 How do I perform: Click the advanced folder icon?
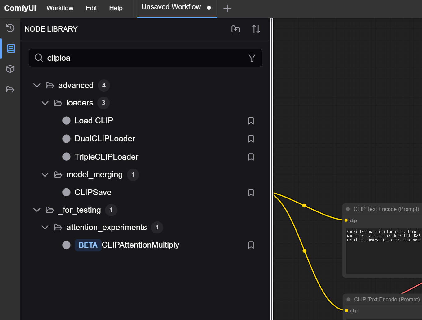pyautogui.click(x=50, y=85)
